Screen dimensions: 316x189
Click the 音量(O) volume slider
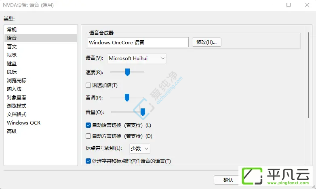click(128, 112)
